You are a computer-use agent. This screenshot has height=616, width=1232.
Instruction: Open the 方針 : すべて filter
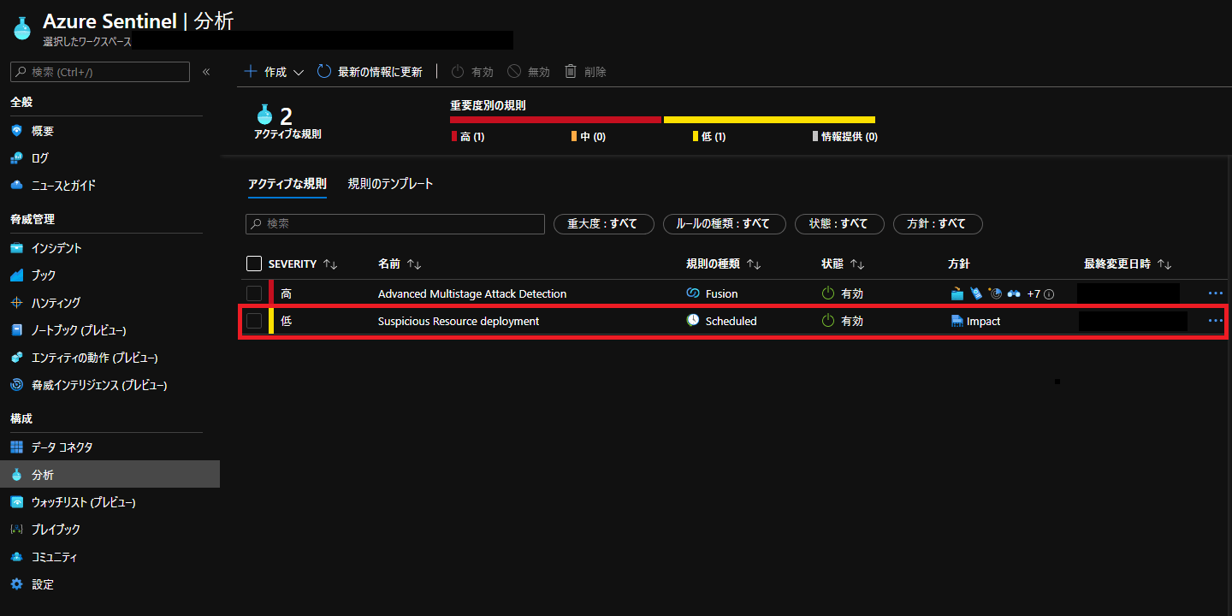pos(938,223)
